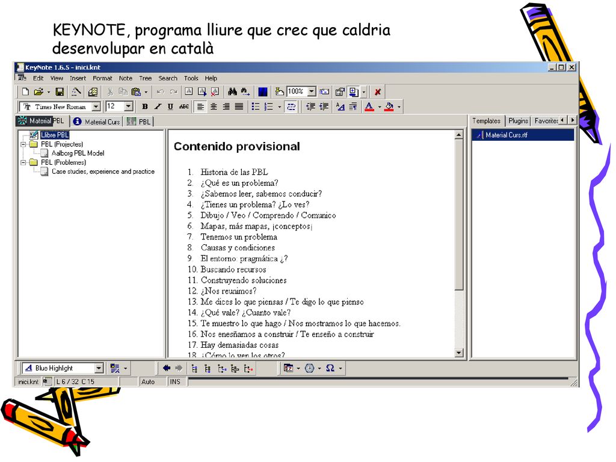Click the apply style icon beside Blue Highlight
The width and height of the screenshot is (616, 462).
tap(115, 368)
